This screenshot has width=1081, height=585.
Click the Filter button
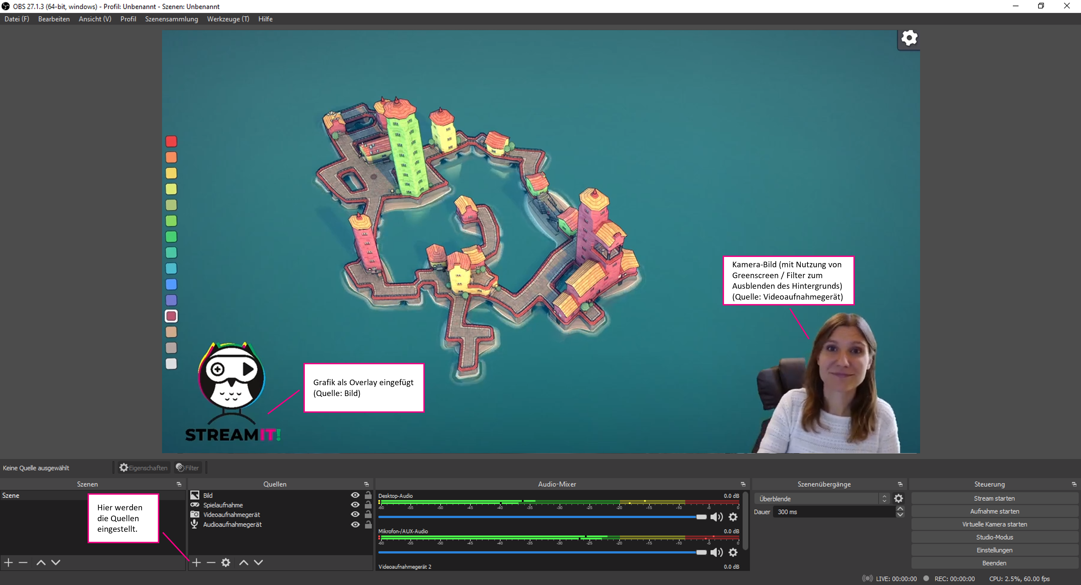point(188,468)
